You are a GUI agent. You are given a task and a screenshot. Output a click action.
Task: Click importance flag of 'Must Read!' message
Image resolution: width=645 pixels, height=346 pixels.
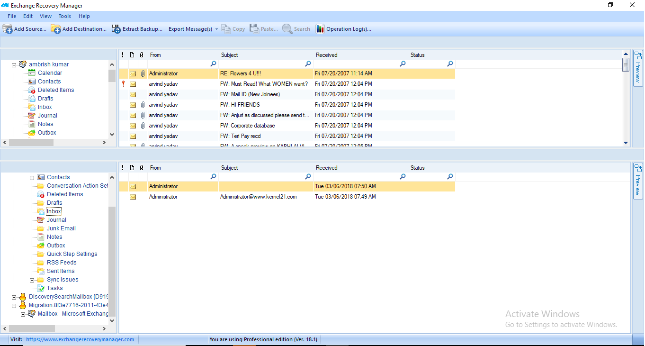pos(123,84)
